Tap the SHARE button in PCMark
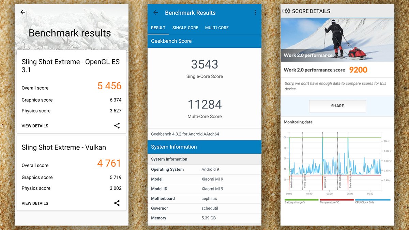This screenshot has height=230, width=409. 337,106
